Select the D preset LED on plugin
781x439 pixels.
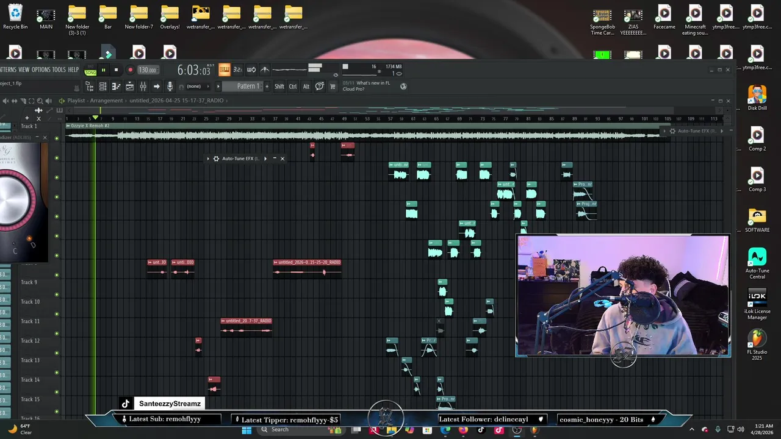click(x=29, y=238)
